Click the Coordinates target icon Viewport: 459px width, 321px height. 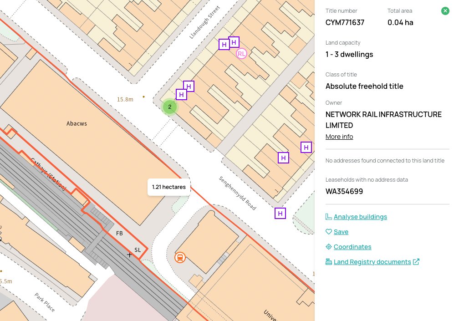point(328,247)
